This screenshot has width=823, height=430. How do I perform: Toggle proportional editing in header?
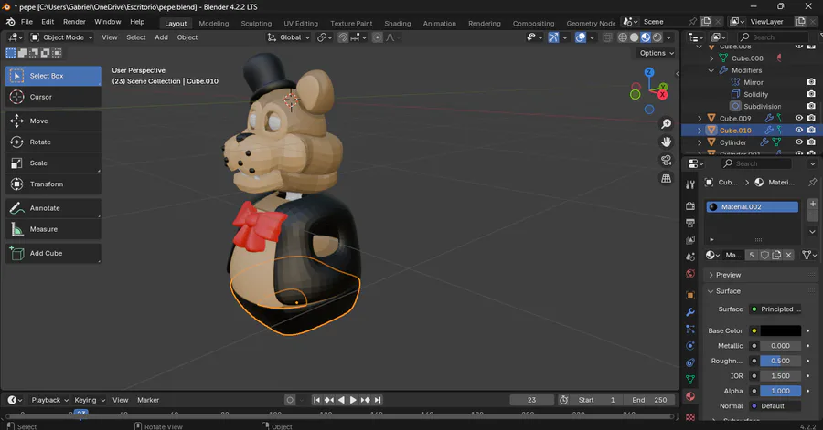[377, 37]
